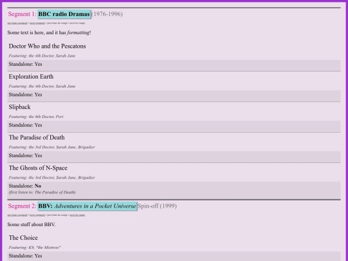Screen dimensions: 348x261
Task: Click 'Standalone: Yes' for Doctor Who and the Pescatons
Action: point(25,64)
